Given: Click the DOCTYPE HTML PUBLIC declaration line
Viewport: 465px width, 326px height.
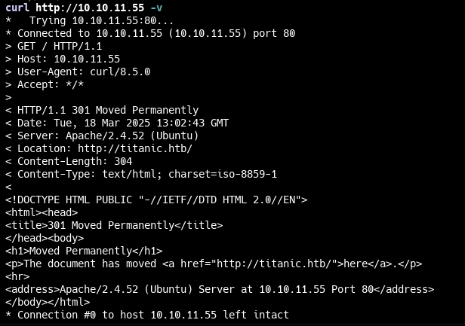Looking at the screenshot, I should tap(156, 200).
